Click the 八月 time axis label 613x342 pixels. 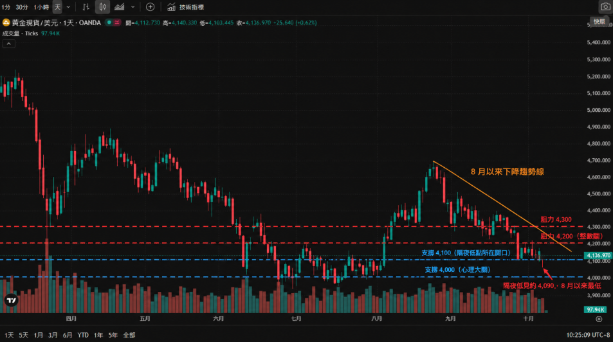pyautogui.click(x=376, y=319)
